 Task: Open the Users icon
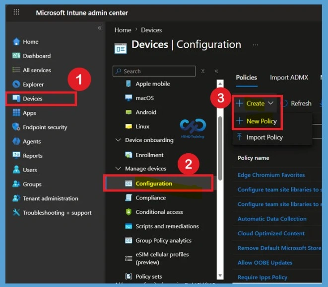coord(16,170)
